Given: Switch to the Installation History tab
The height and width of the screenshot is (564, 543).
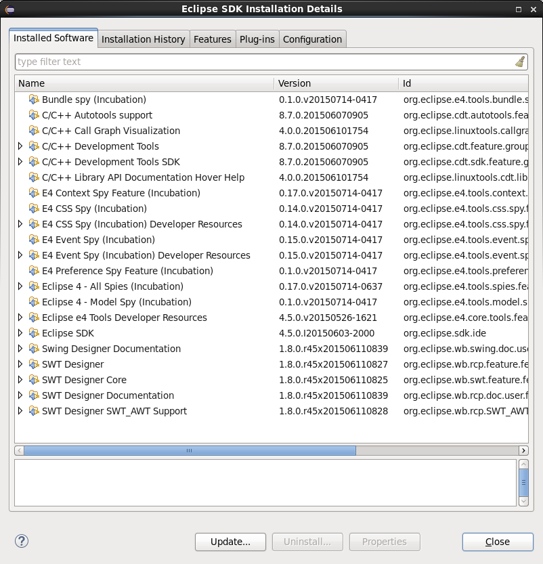Looking at the screenshot, I should coord(143,39).
